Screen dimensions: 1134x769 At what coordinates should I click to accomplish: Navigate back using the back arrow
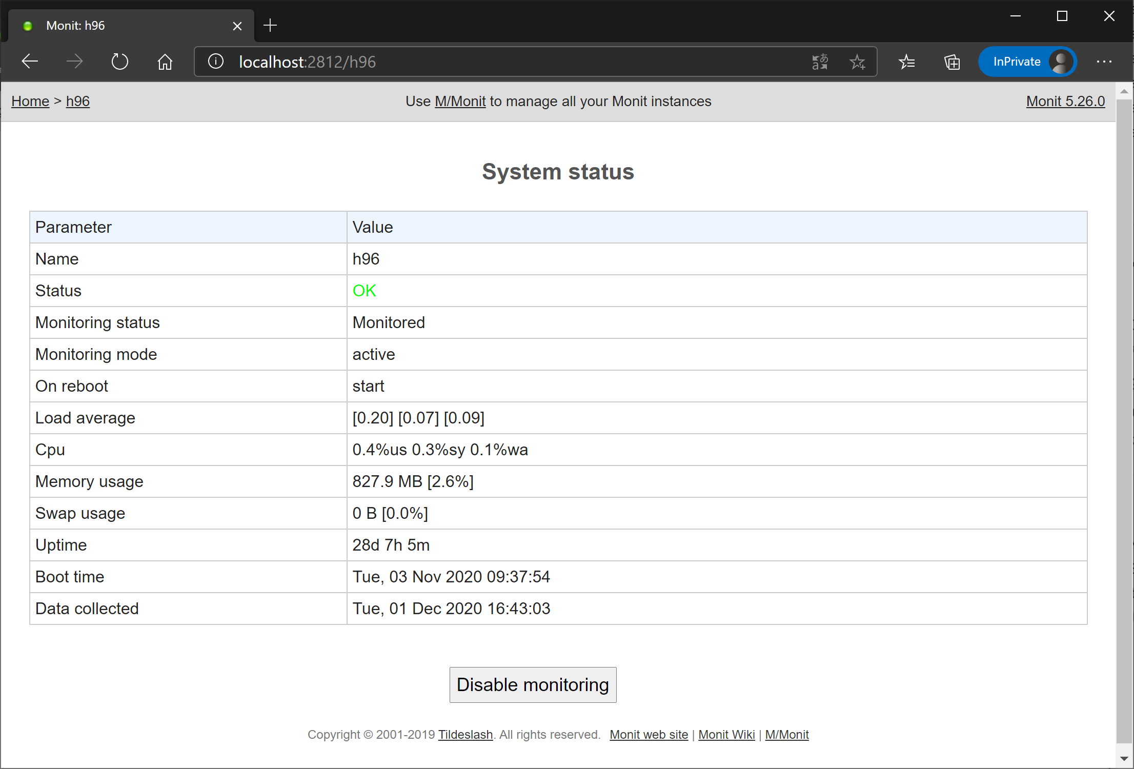click(29, 62)
